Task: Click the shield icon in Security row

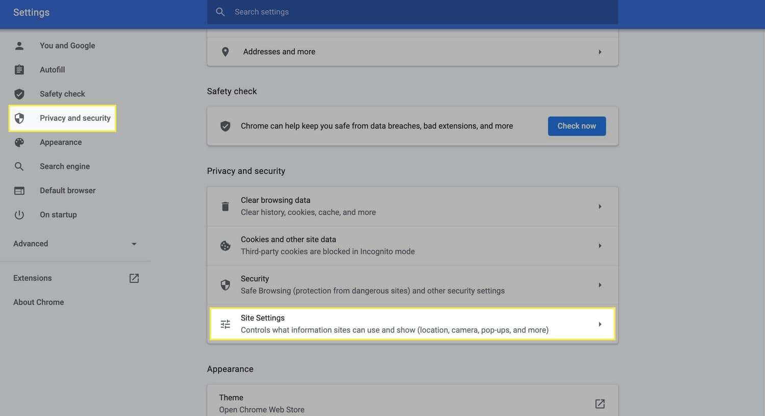Action: pyautogui.click(x=225, y=285)
